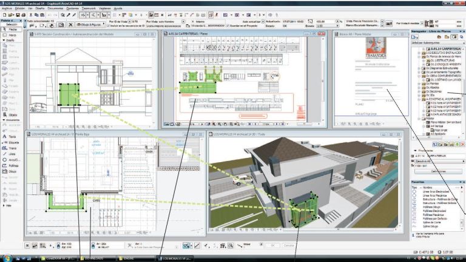Screen dimensions: 466x262
Task: Select the Línea line tool
Action: [x=11, y=154]
